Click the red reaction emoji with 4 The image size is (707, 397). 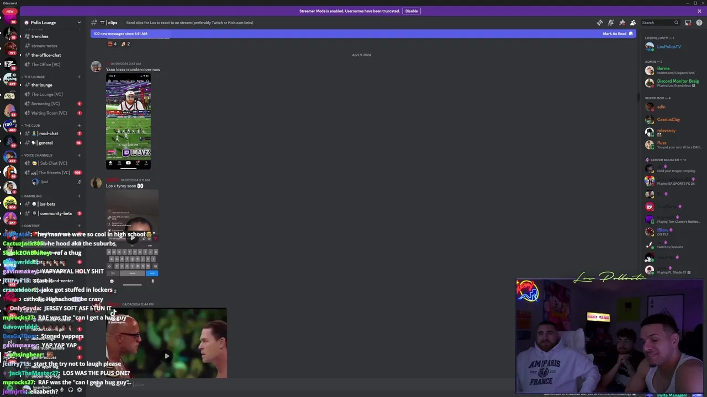[112, 44]
